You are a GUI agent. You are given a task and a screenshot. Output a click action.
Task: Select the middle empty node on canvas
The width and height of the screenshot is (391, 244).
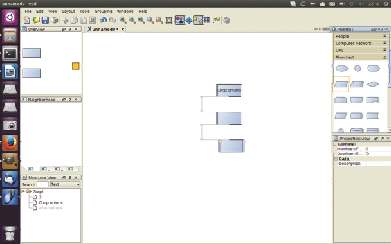pos(229,118)
